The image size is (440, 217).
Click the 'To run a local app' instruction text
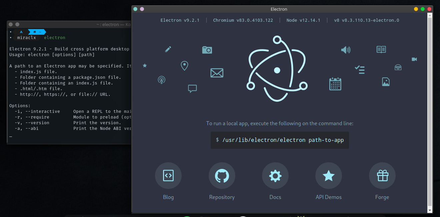click(x=280, y=123)
